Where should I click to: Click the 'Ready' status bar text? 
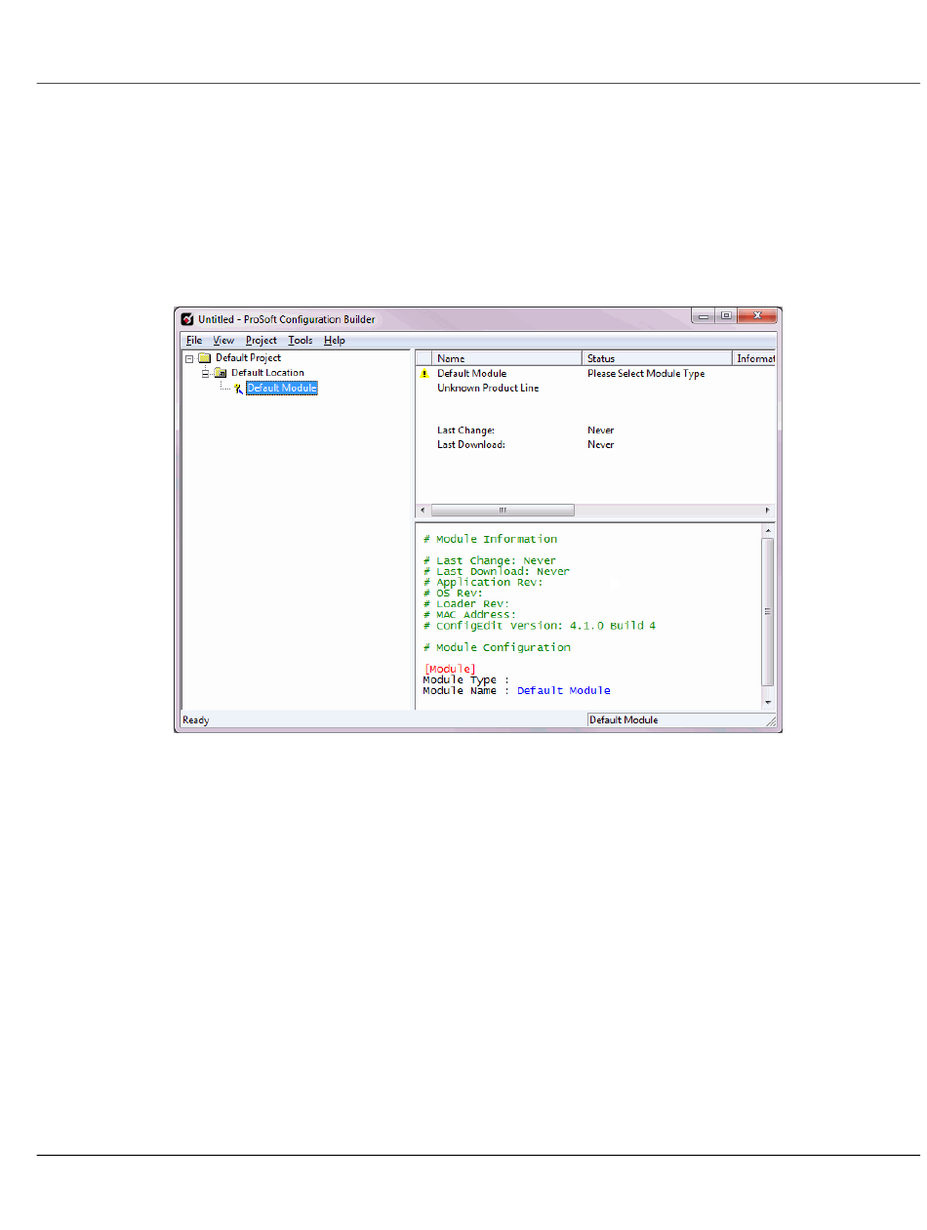(196, 720)
